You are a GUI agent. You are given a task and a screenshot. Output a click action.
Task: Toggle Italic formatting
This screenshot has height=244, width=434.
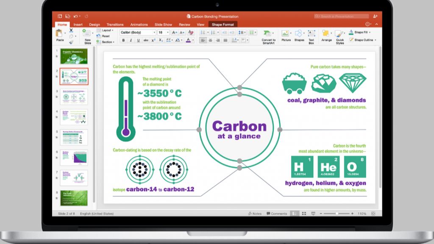point(131,40)
